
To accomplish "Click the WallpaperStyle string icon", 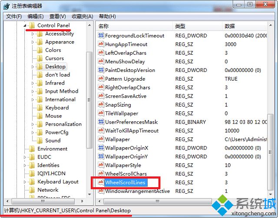I will [101, 165].
